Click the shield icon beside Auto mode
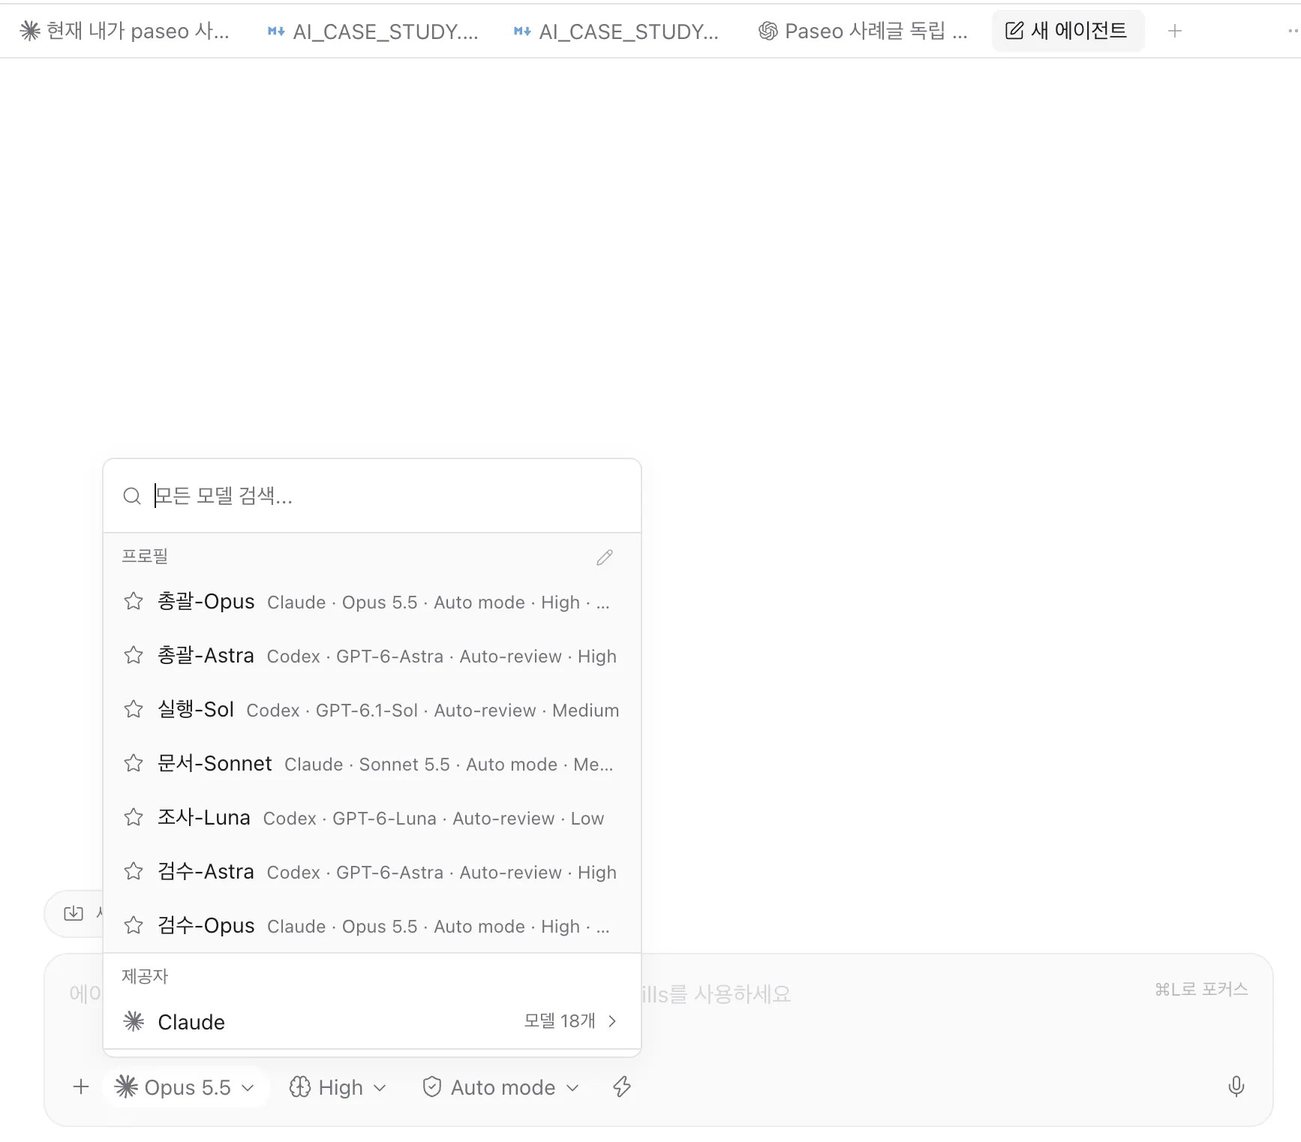This screenshot has width=1301, height=1142. click(432, 1087)
